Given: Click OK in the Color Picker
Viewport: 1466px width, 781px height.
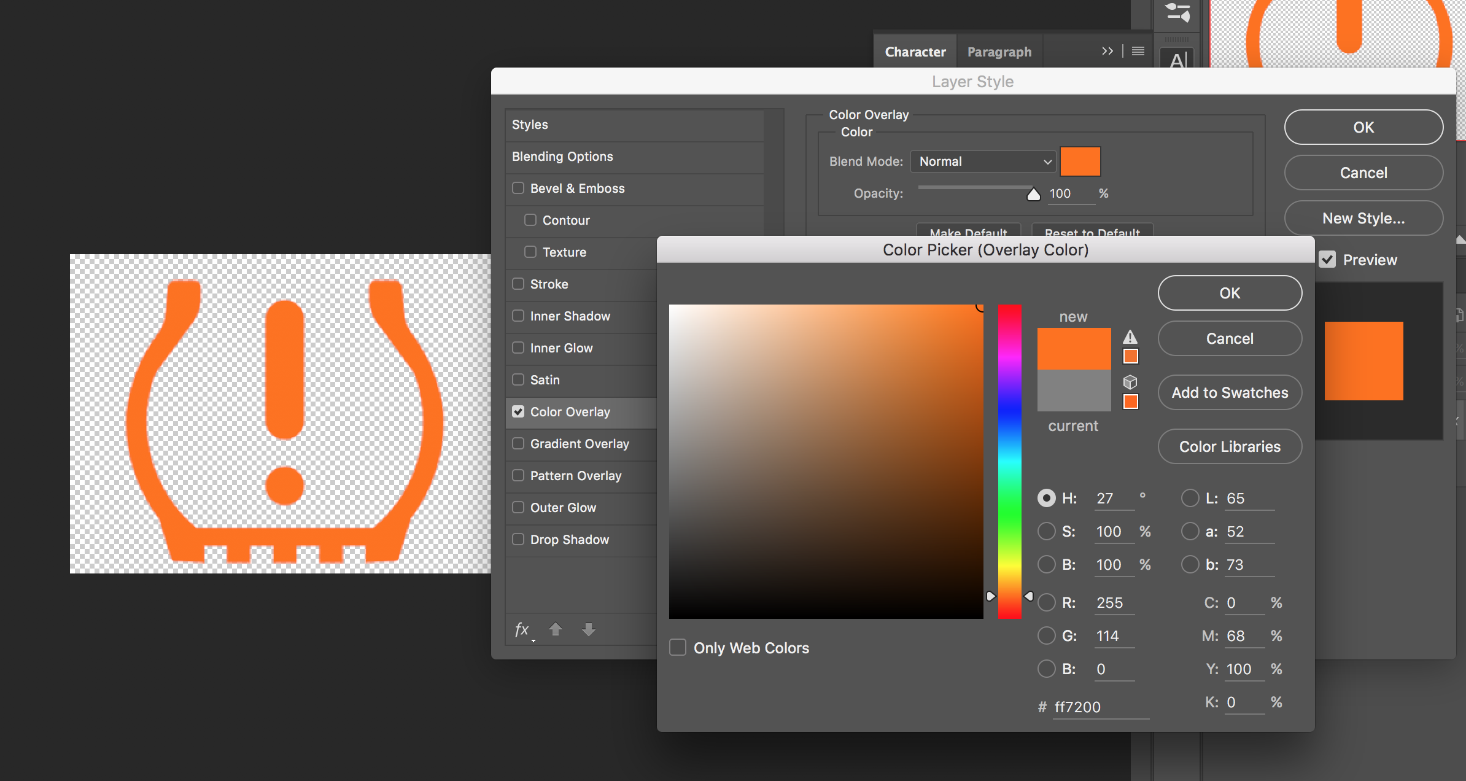Looking at the screenshot, I should [x=1230, y=293].
